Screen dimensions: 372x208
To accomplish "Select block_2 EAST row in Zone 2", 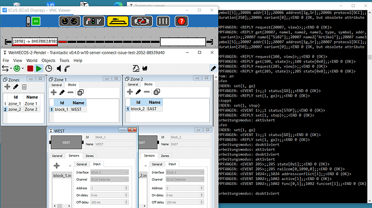I will 144,109.
